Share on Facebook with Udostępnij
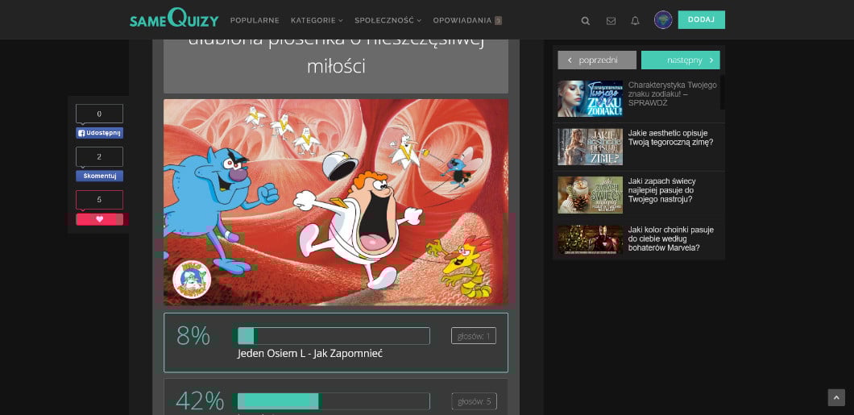Viewport: 854px width, 415px height. [x=99, y=133]
